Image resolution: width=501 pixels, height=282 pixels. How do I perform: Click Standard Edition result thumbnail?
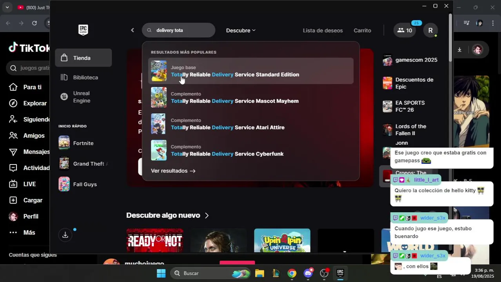point(159,71)
